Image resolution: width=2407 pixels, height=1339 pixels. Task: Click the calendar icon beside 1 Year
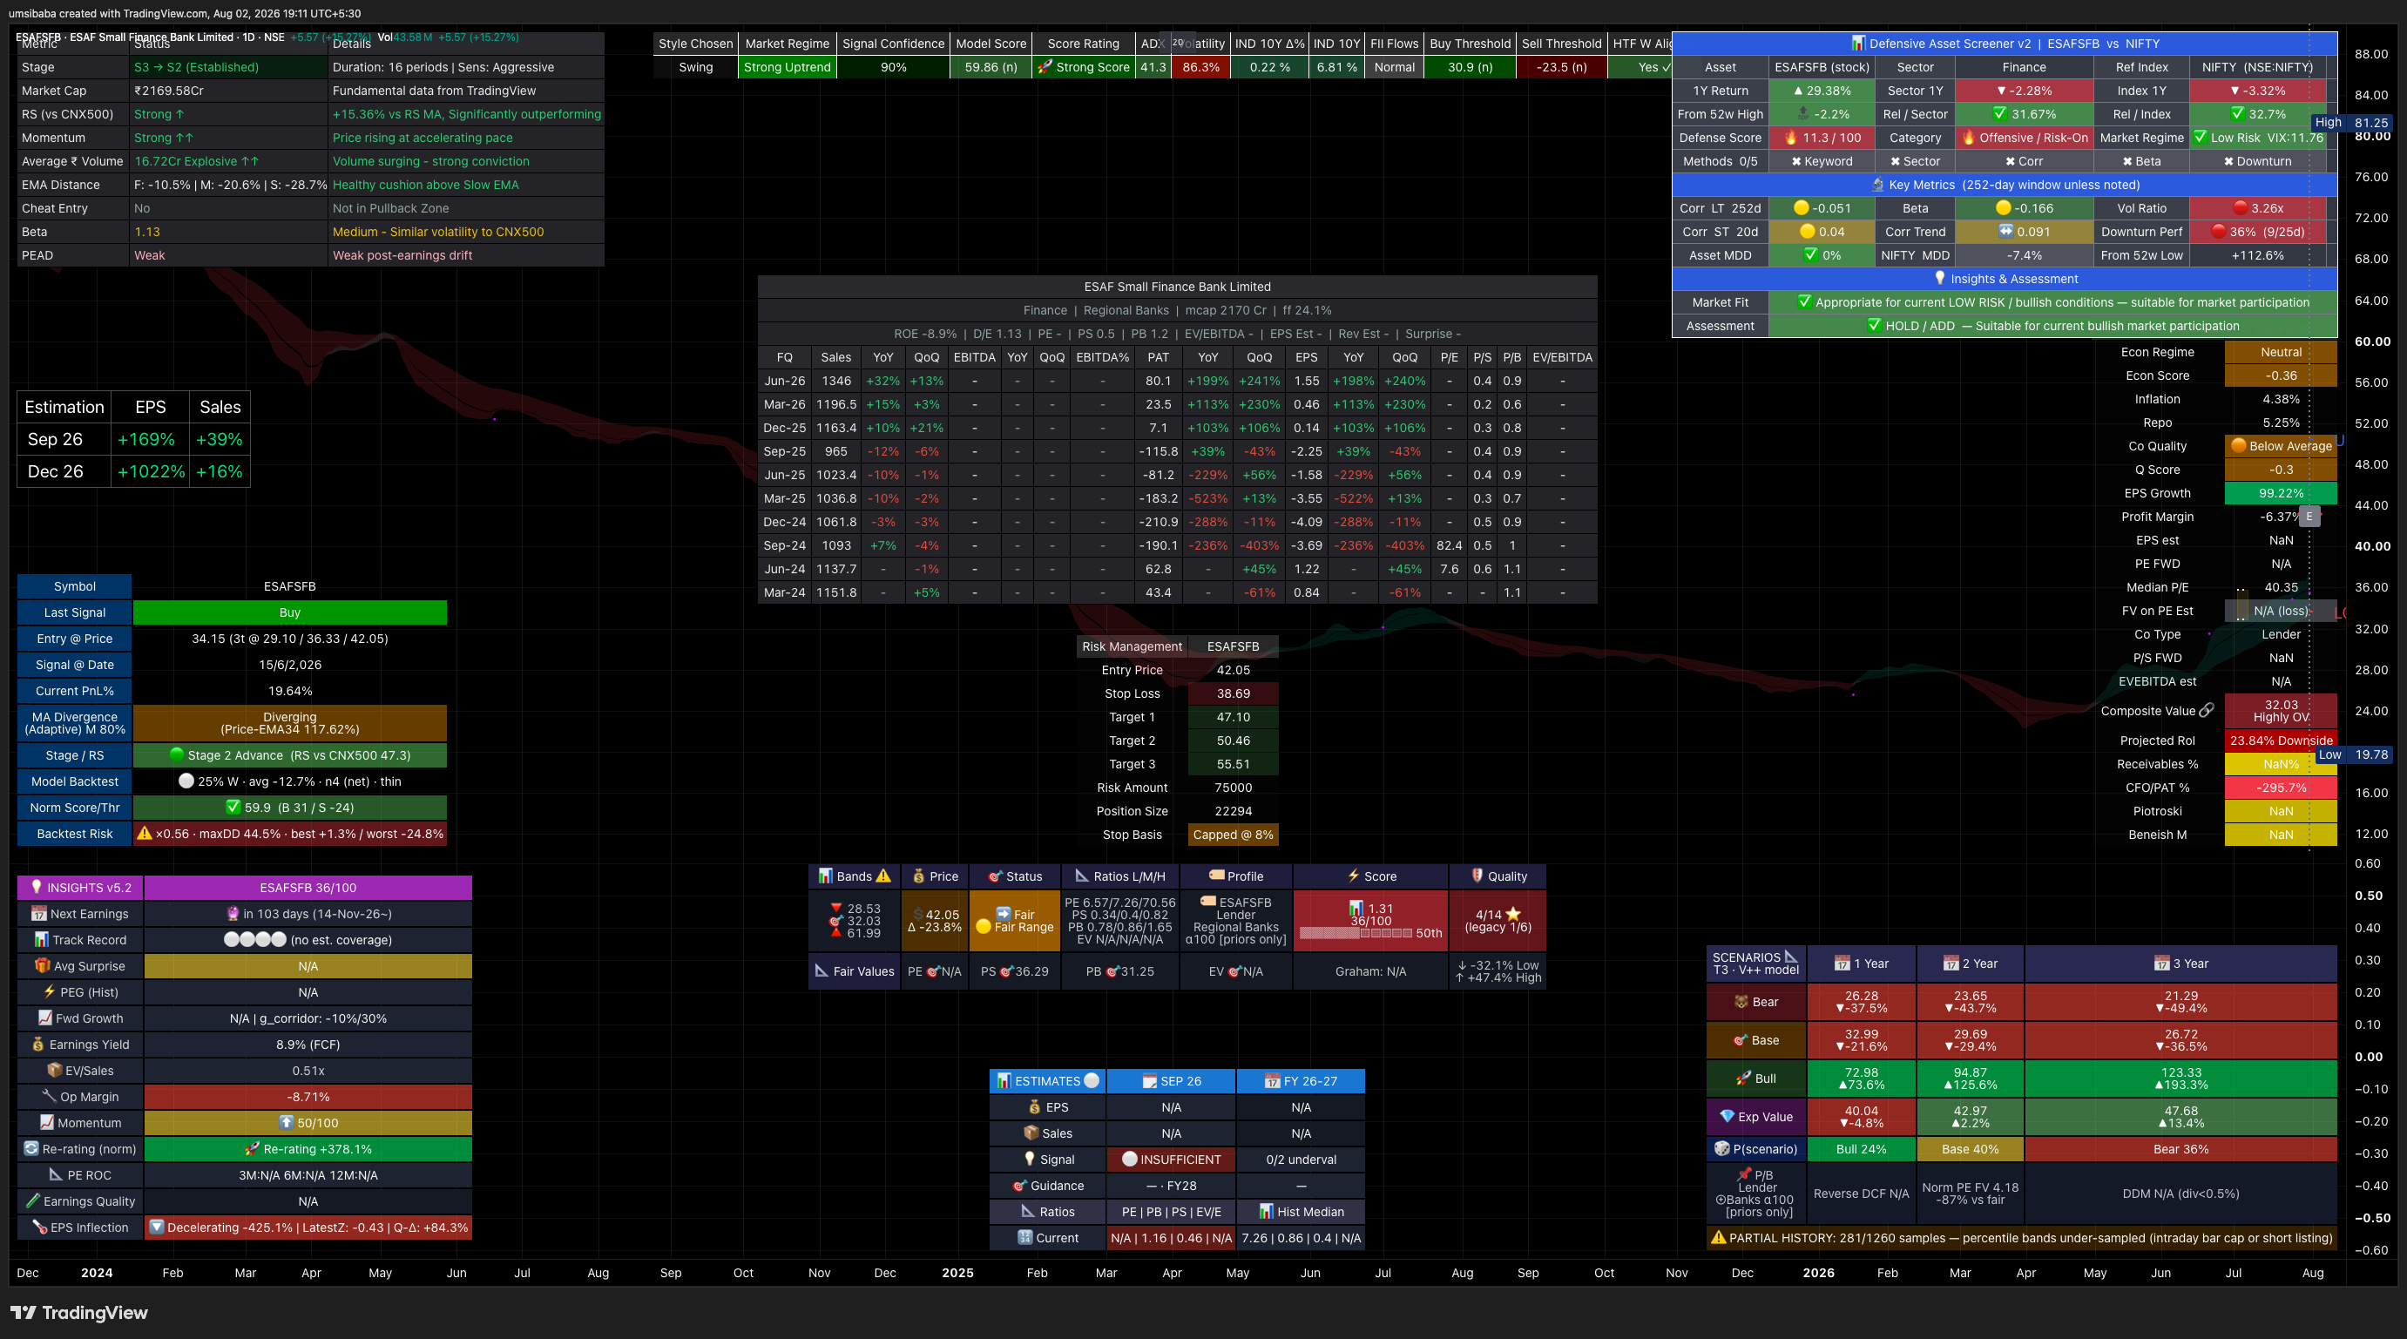point(1842,964)
